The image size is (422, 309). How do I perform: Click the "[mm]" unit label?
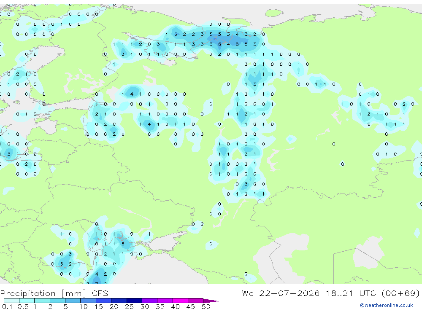(74, 293)
